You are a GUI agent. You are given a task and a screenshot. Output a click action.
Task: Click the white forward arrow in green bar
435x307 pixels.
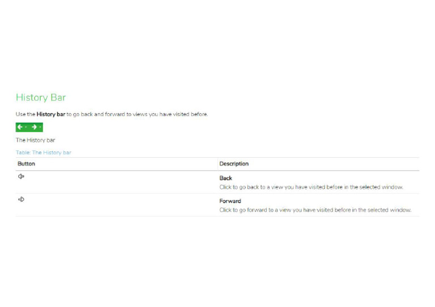coord(34,127)
